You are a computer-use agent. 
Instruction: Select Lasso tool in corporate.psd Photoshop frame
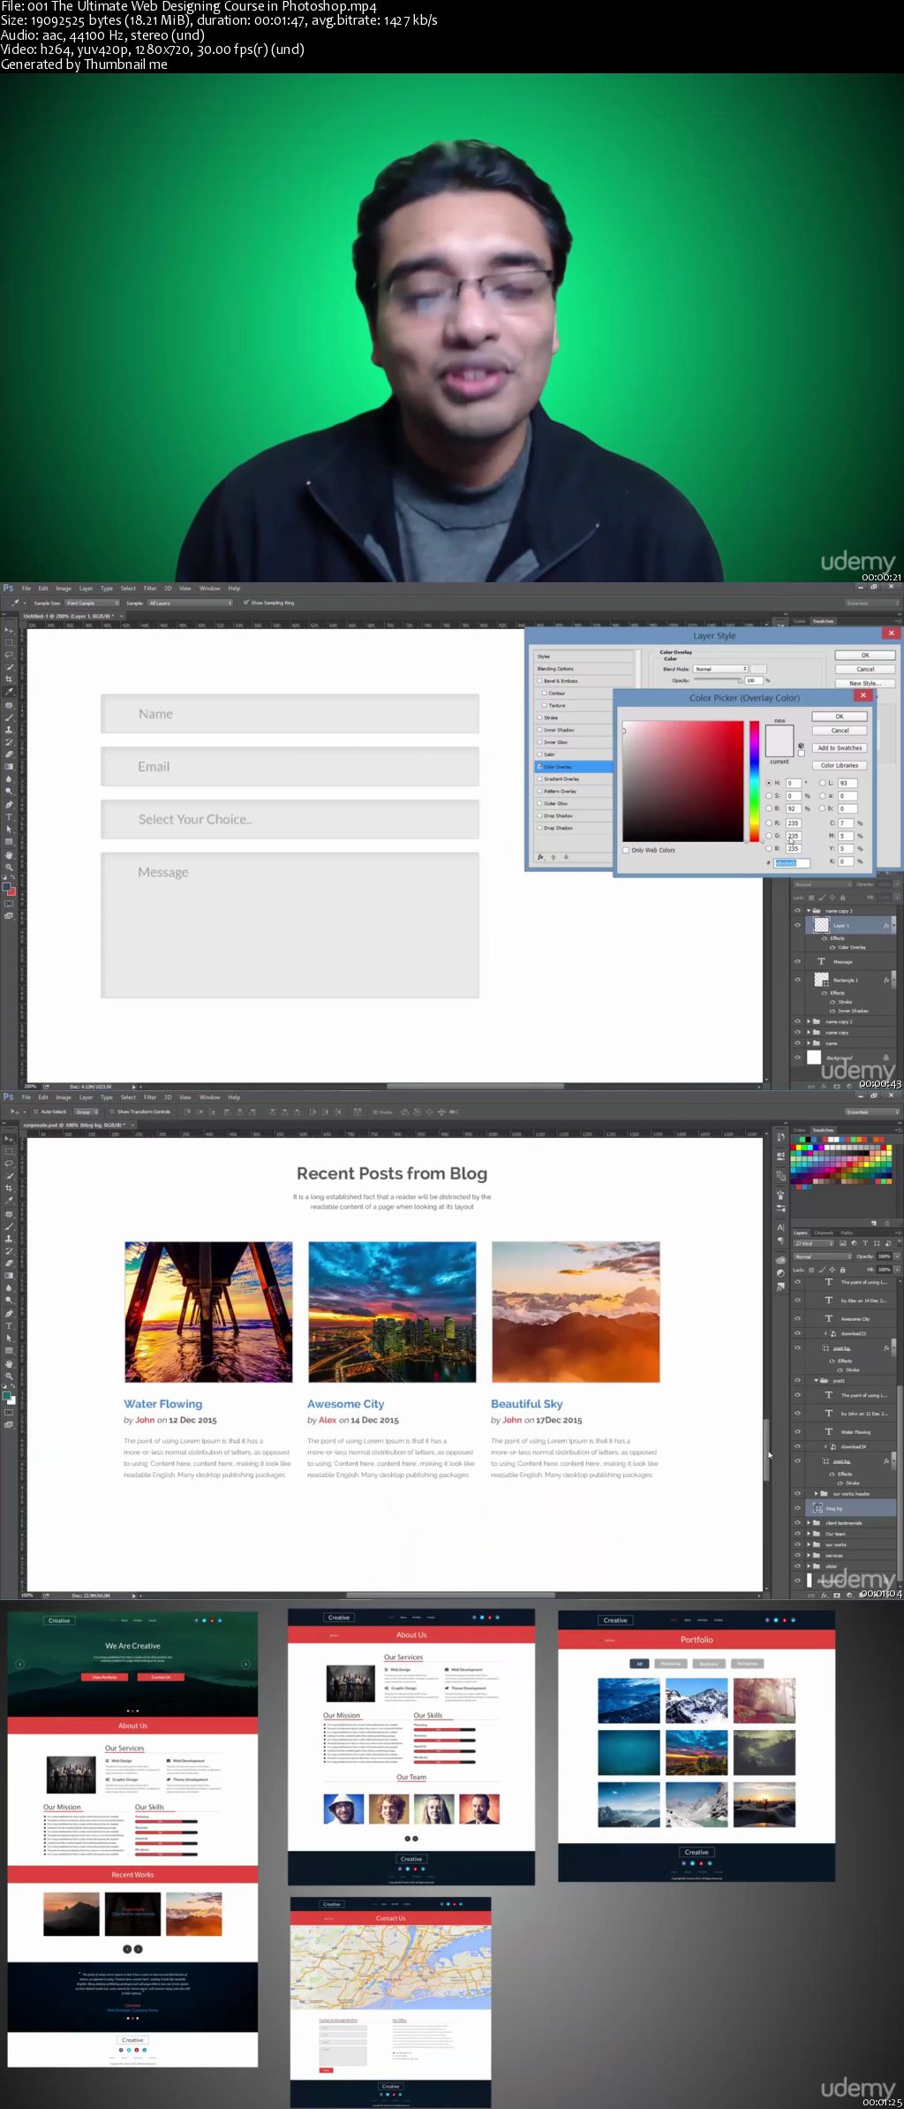[9, 1163]
